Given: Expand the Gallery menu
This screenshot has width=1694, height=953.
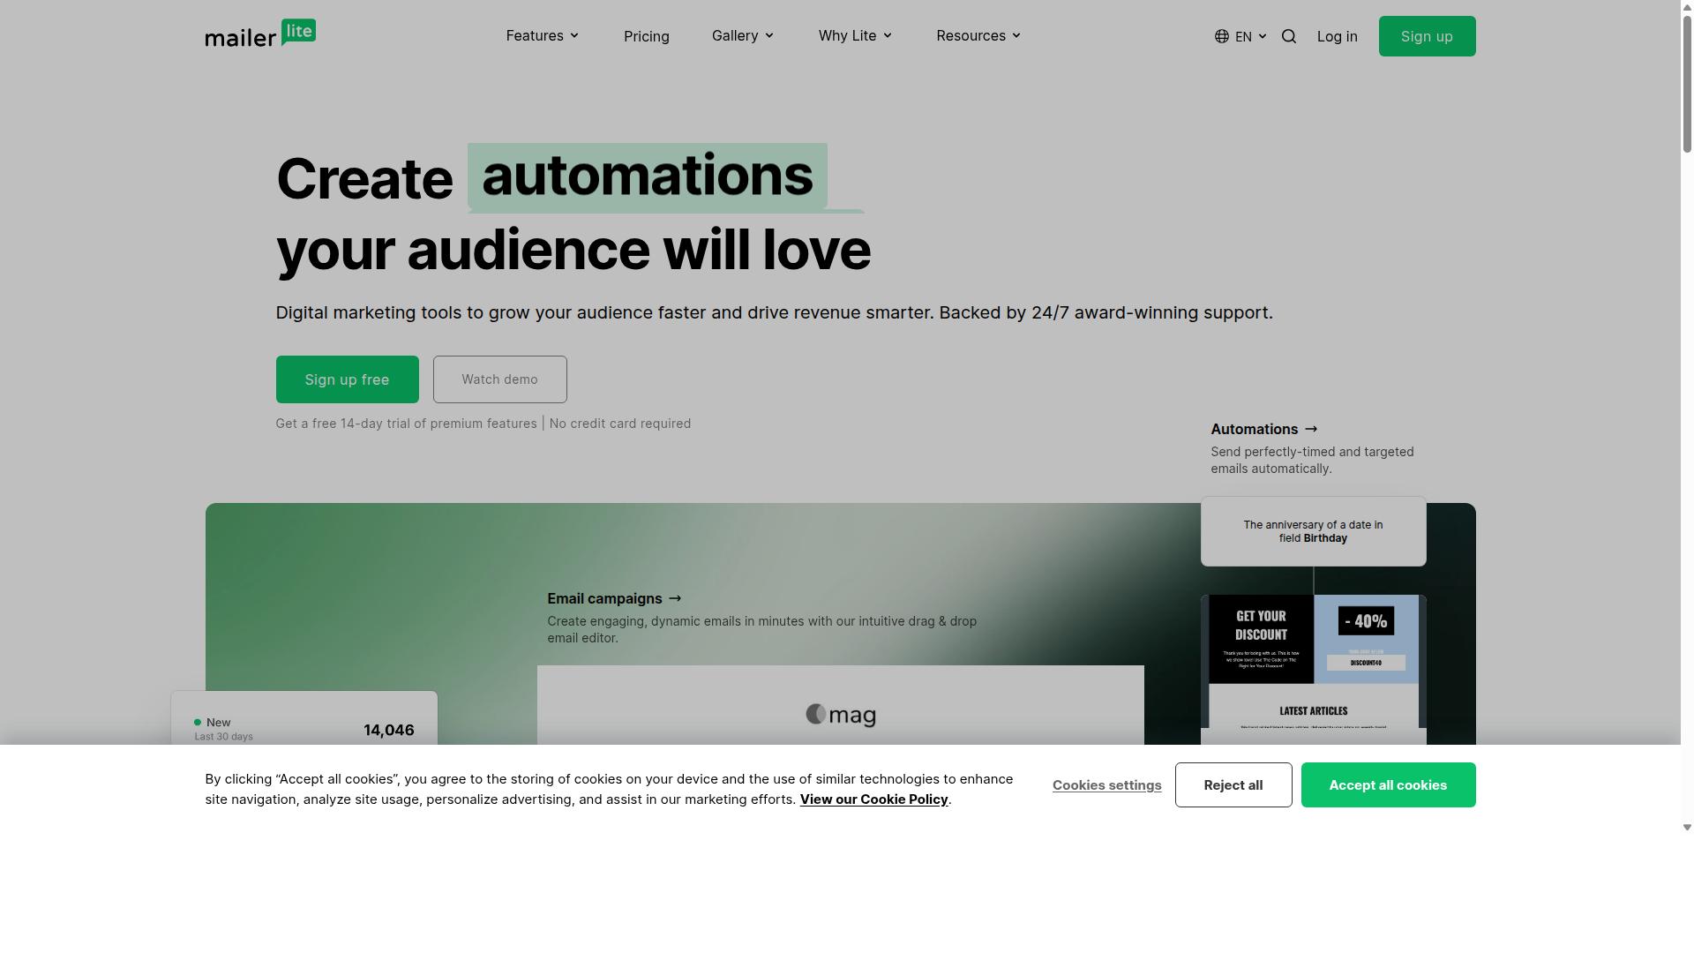Looking at the screenshot, I should pyautogui.click(x=743, y=36).
